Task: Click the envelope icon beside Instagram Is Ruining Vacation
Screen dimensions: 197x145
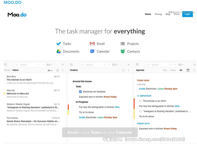Action: (x=140, y=111)
